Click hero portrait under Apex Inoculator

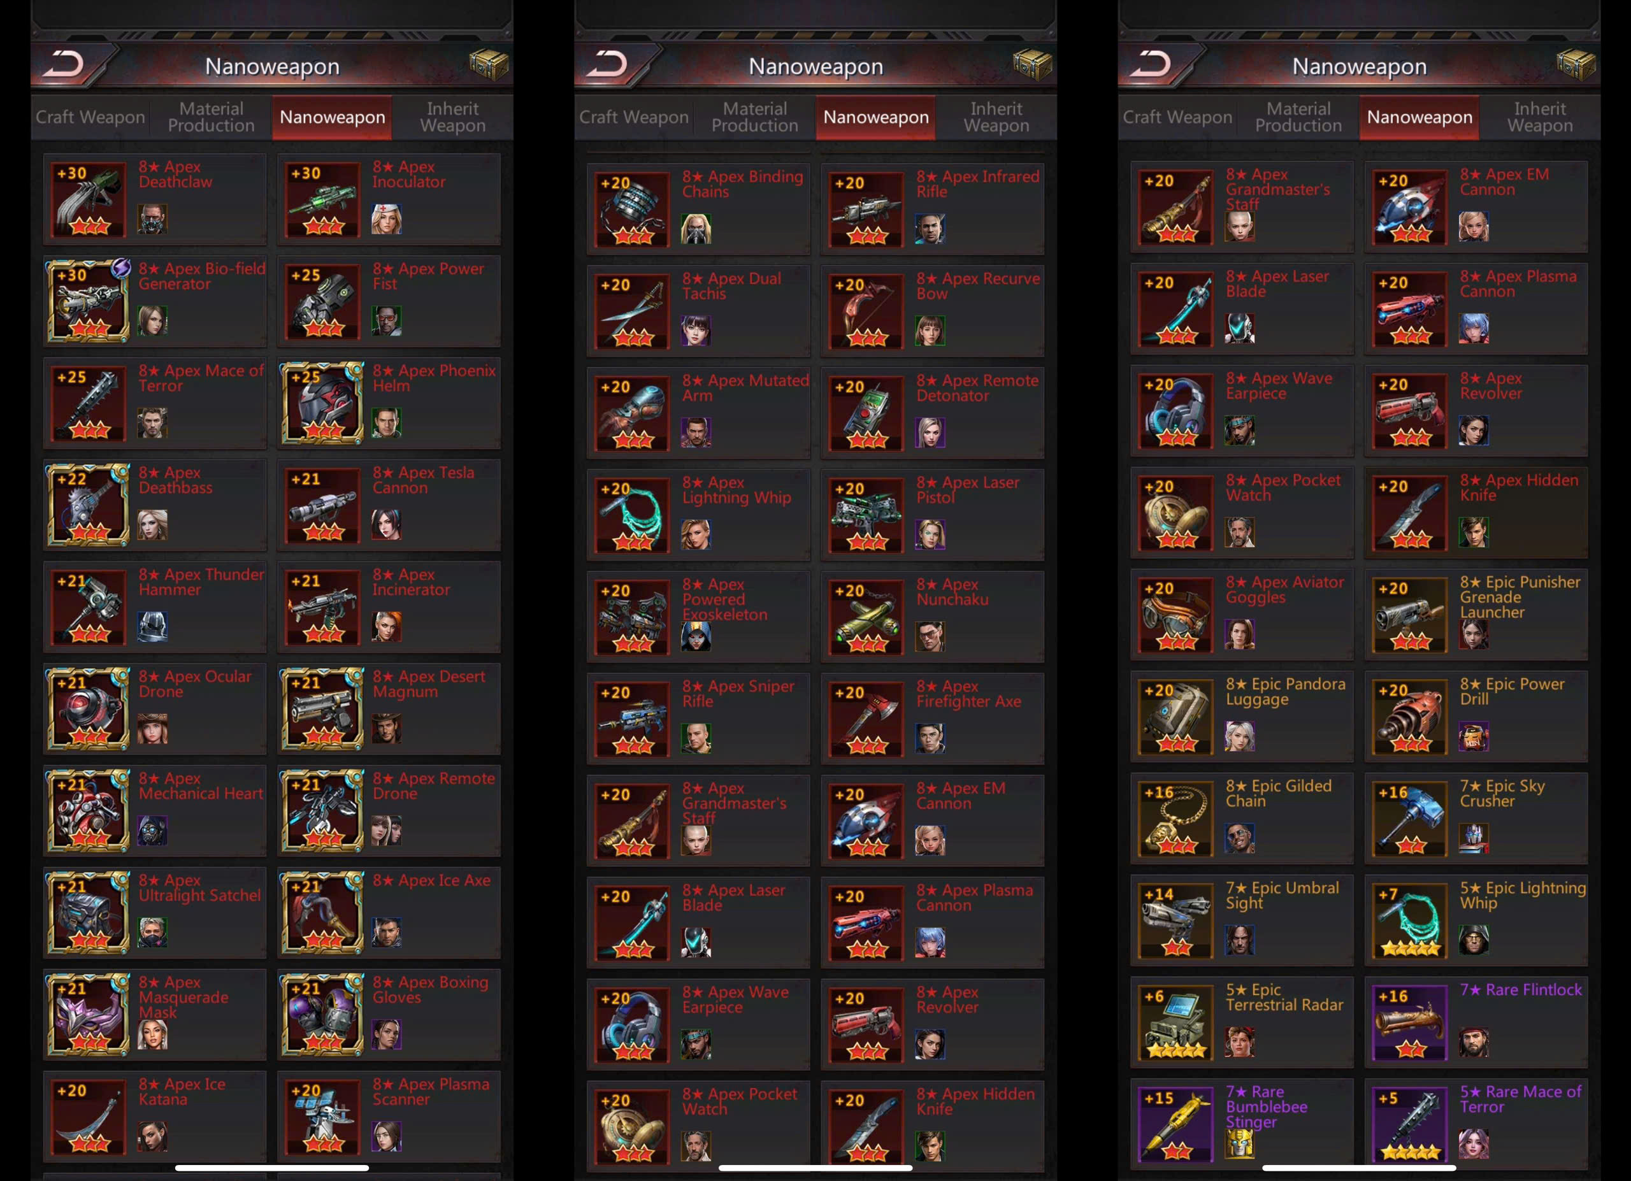[386, 218]
